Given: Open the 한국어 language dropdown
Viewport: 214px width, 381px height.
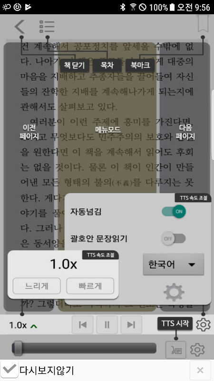Looking at the screenshot, I should (x=174, y=264).
